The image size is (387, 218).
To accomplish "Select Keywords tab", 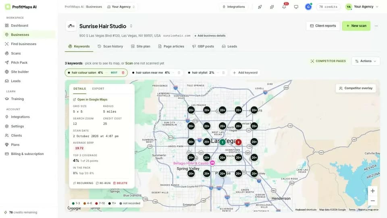I will tap(79, 46).
